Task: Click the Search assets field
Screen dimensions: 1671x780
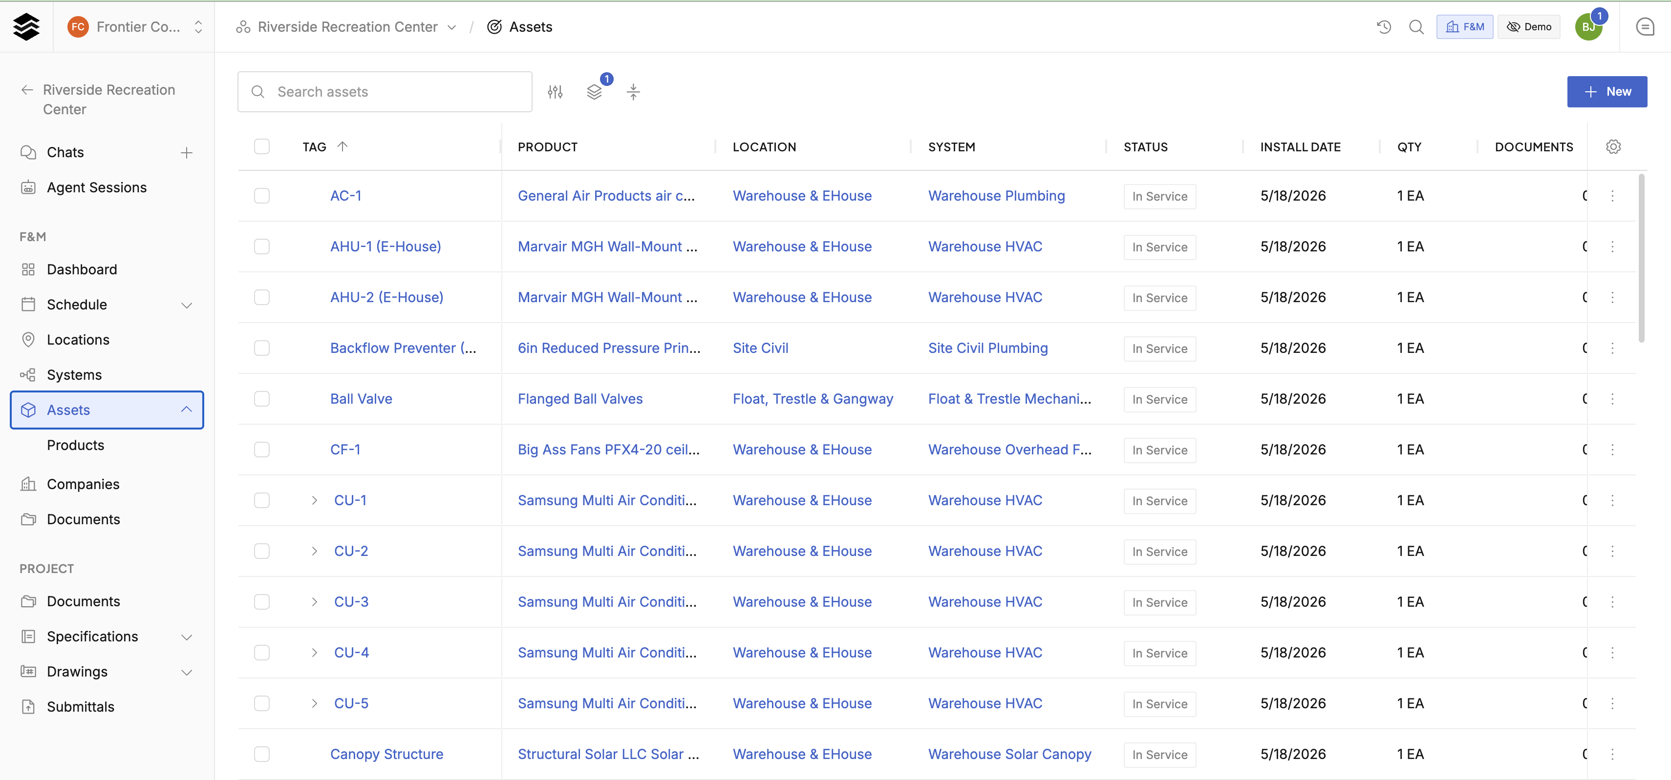Action: tap(385, 92)
